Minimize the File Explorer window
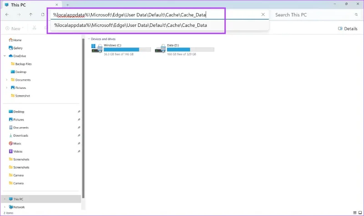Image resolution: width=364 pixels, height=216 pixels. 335,4
